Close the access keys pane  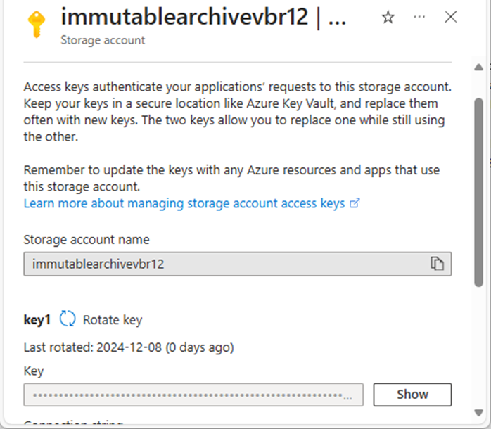(451, 17)
